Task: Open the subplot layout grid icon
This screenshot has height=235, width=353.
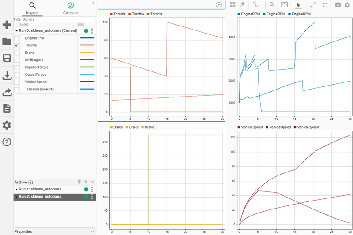Action: [x=233, y=5]
